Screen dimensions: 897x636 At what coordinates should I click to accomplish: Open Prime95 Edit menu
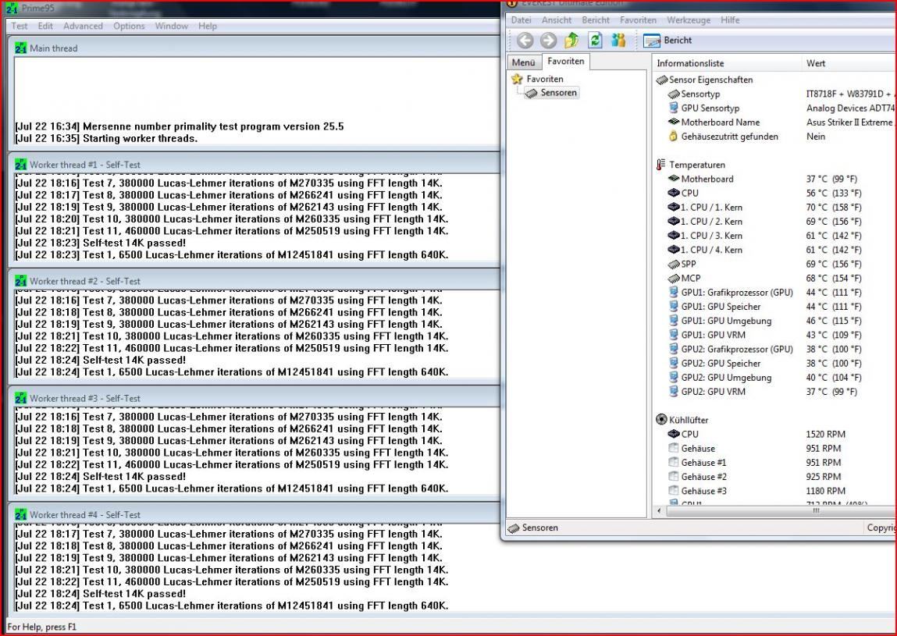45,26
